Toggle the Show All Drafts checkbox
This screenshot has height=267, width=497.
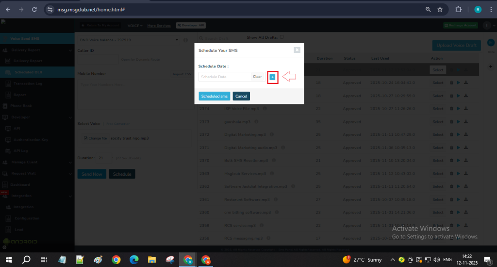[282, 37]
